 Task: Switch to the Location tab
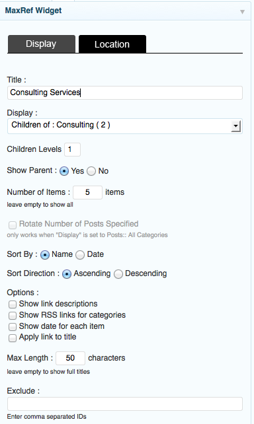(x=112, y=44)
